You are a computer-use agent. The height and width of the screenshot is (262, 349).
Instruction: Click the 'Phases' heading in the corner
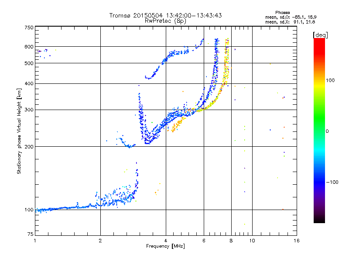tap(282, 13)
